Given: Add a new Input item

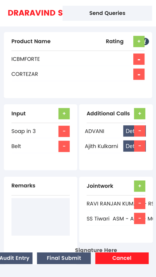Looking at the screenshot, I should click(x=64, y=113).
